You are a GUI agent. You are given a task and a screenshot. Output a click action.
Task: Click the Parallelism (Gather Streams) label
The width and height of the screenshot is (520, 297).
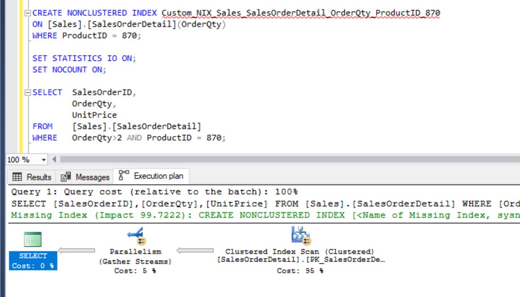[135, 257]
